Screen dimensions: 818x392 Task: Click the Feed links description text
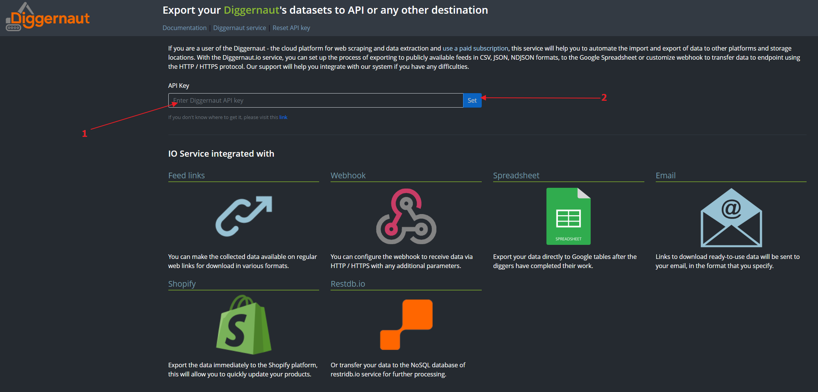[243, 261]
